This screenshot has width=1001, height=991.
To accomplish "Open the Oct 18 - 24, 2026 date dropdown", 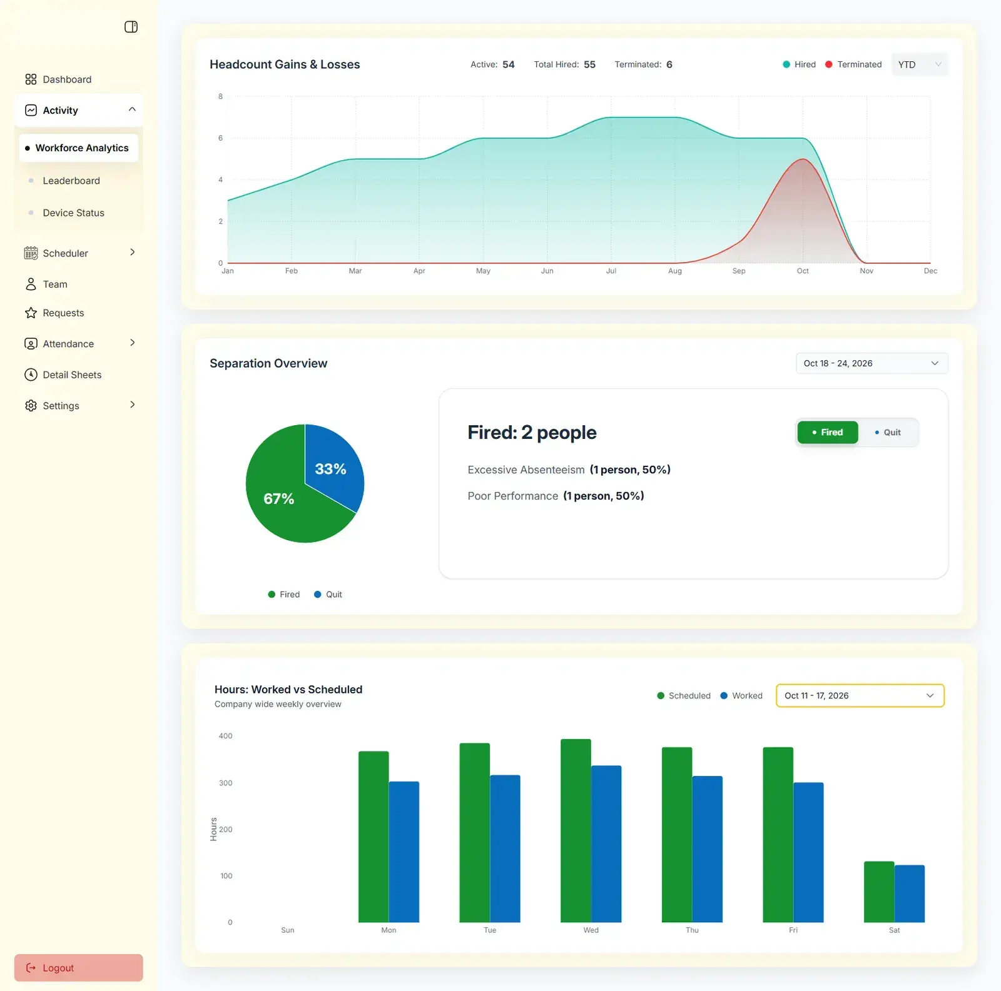I will (871, 363).
